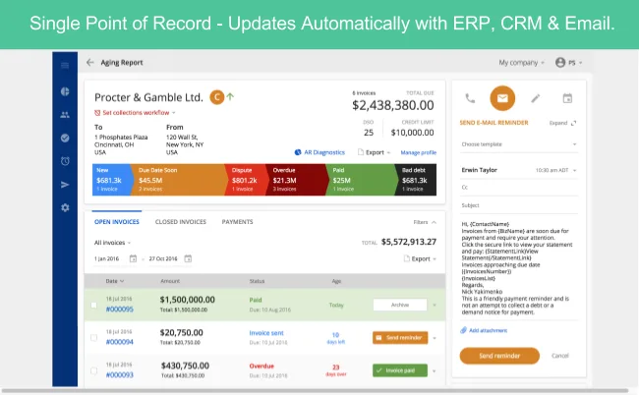Open the Export dropdown in the company card

375,152
